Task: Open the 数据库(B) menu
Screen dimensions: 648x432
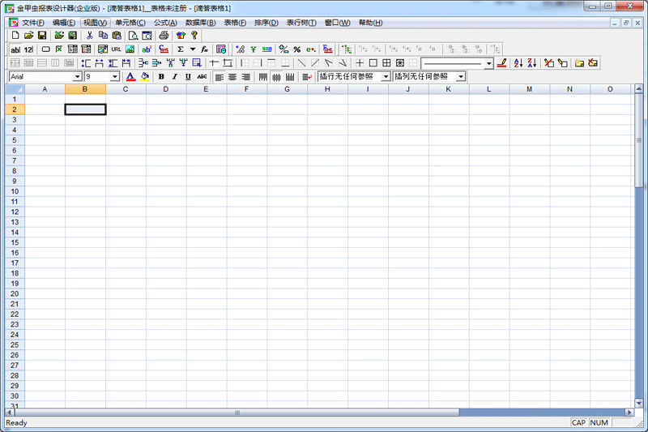Action: (200, 23)
